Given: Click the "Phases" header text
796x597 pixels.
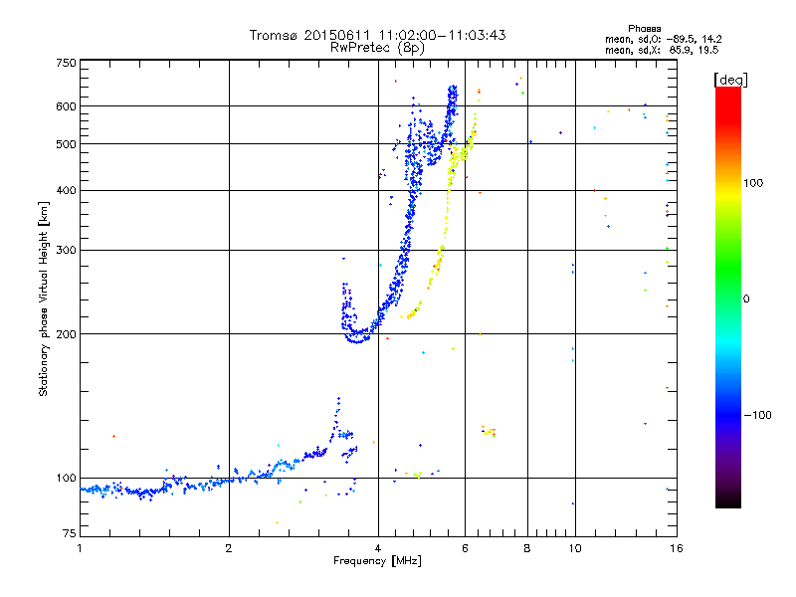Looking at the screenshot, I should [x=644, y=29].
